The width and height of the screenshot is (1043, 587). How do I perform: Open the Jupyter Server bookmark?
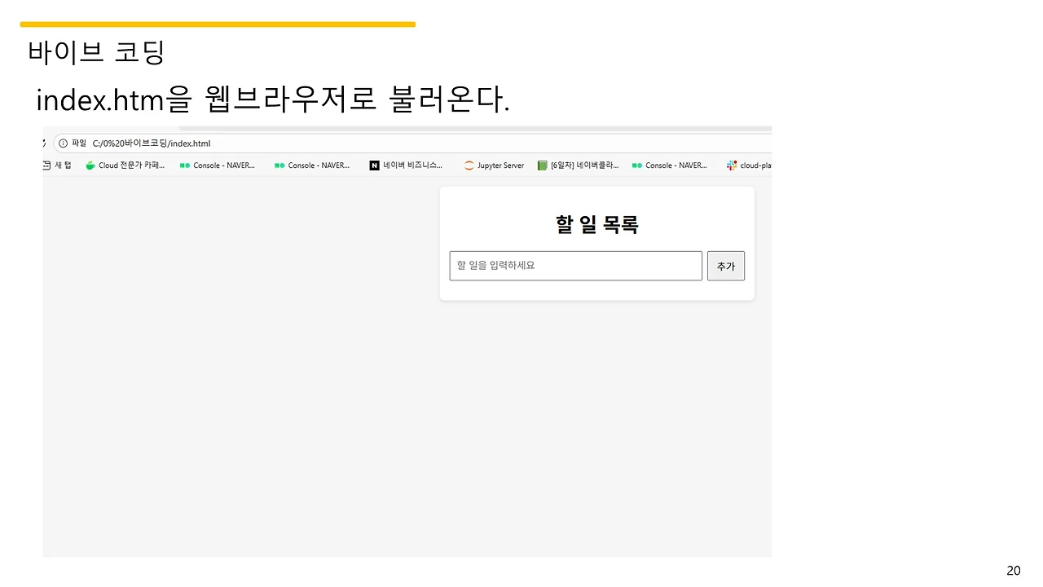pos(495,165)
